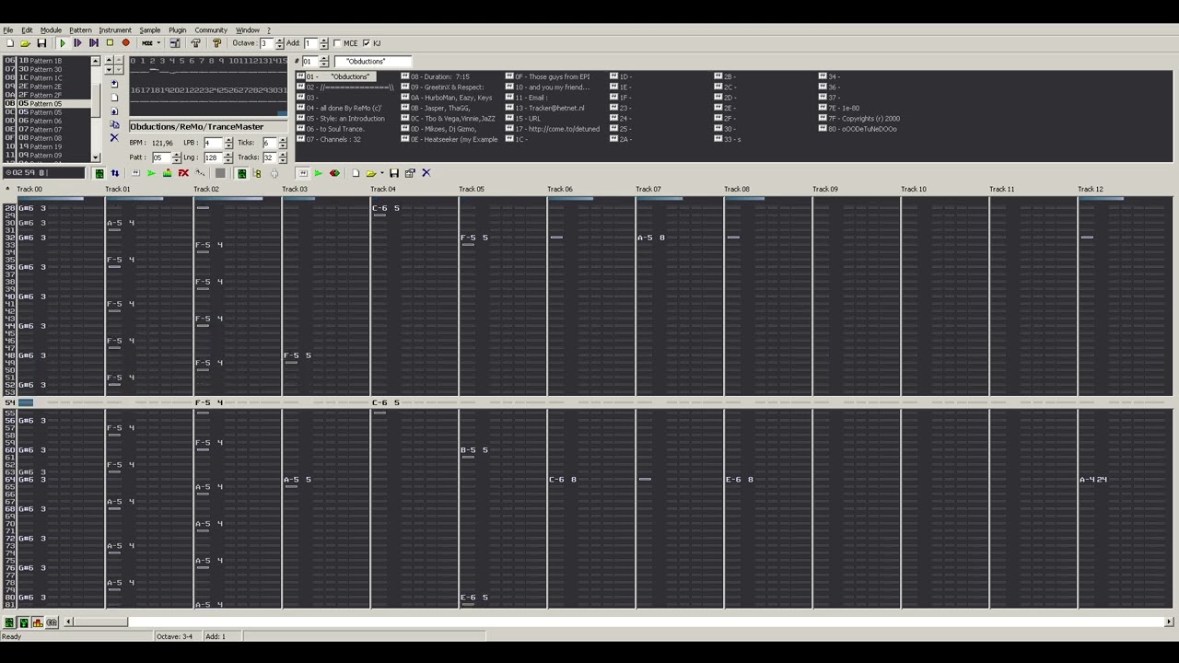Play from current position button

click(94, 43)
